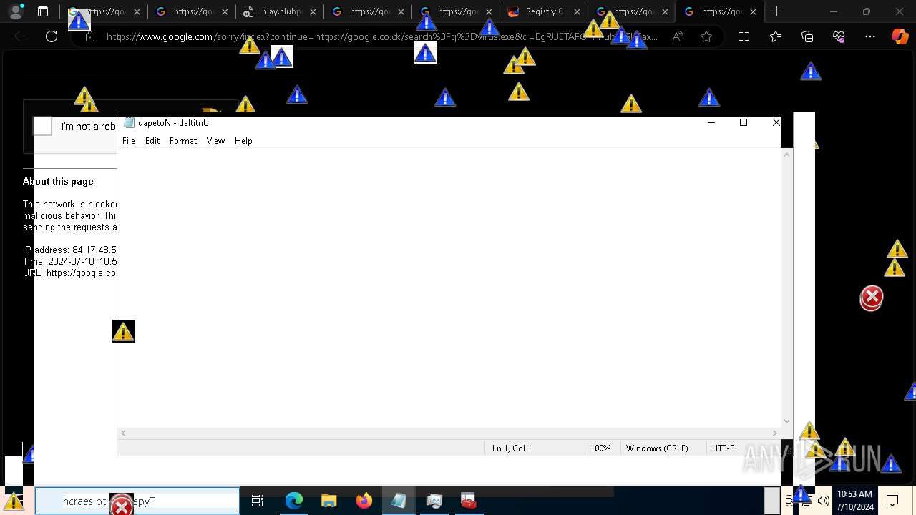Viewport: 916px width, 515px height.
Task: Click inside the Notepad text area
Action: 449,288
